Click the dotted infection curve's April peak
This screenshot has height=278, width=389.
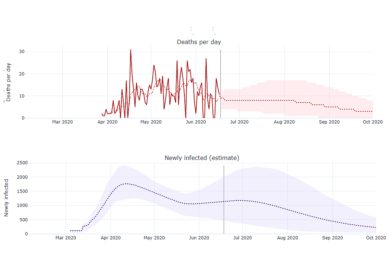126,184
